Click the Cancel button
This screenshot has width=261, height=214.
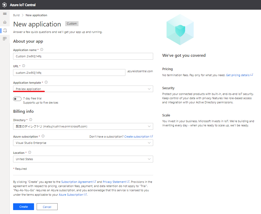point(47,207)
